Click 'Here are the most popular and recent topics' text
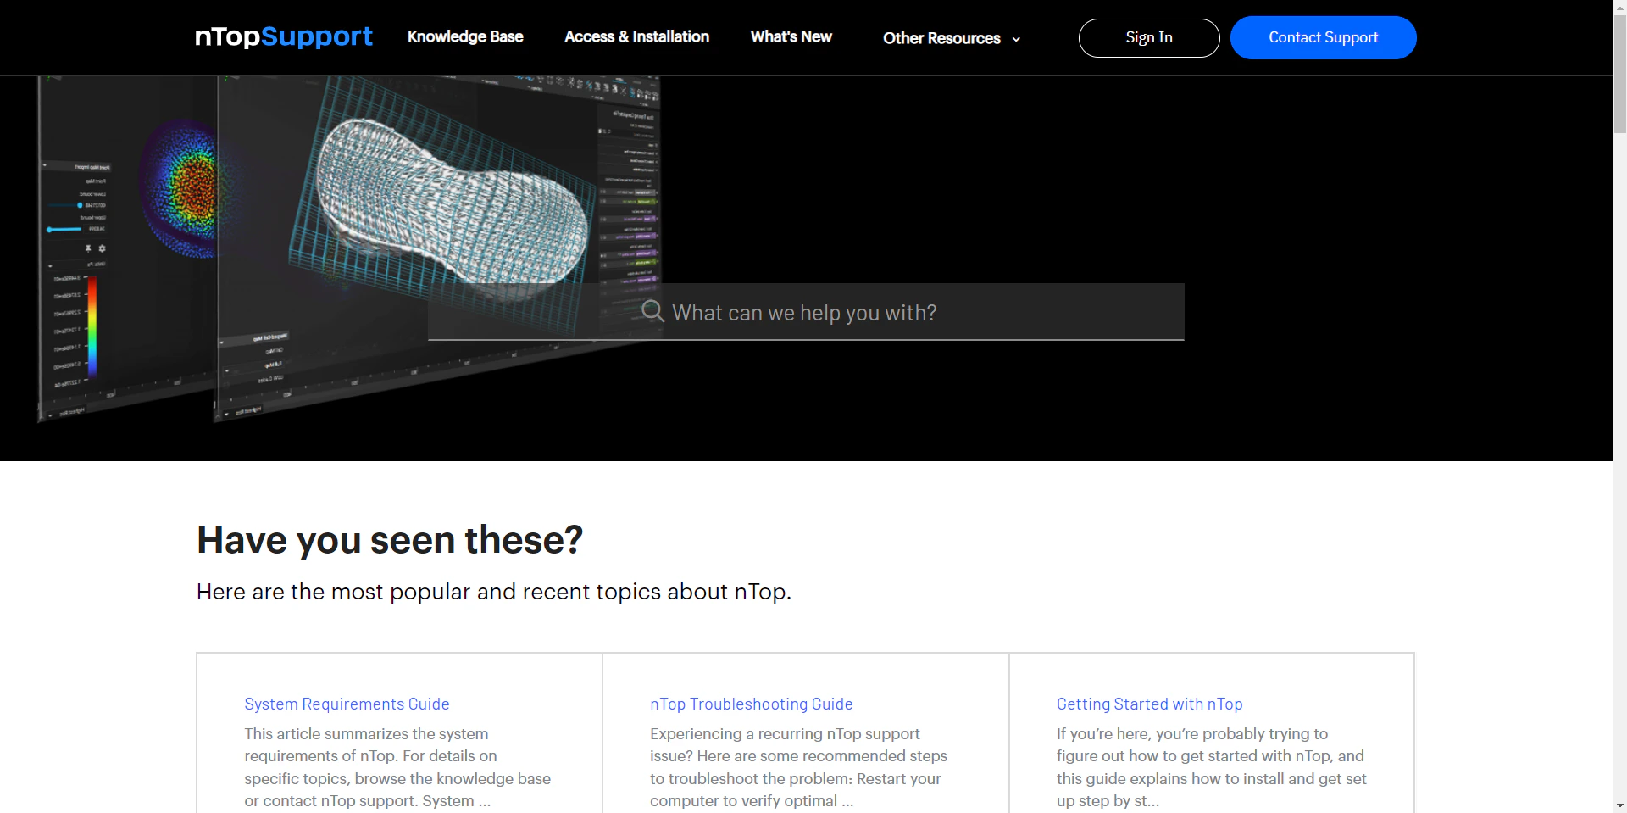Image resolution: width=1627 pixels, height=813 pixels. point(494,591)
